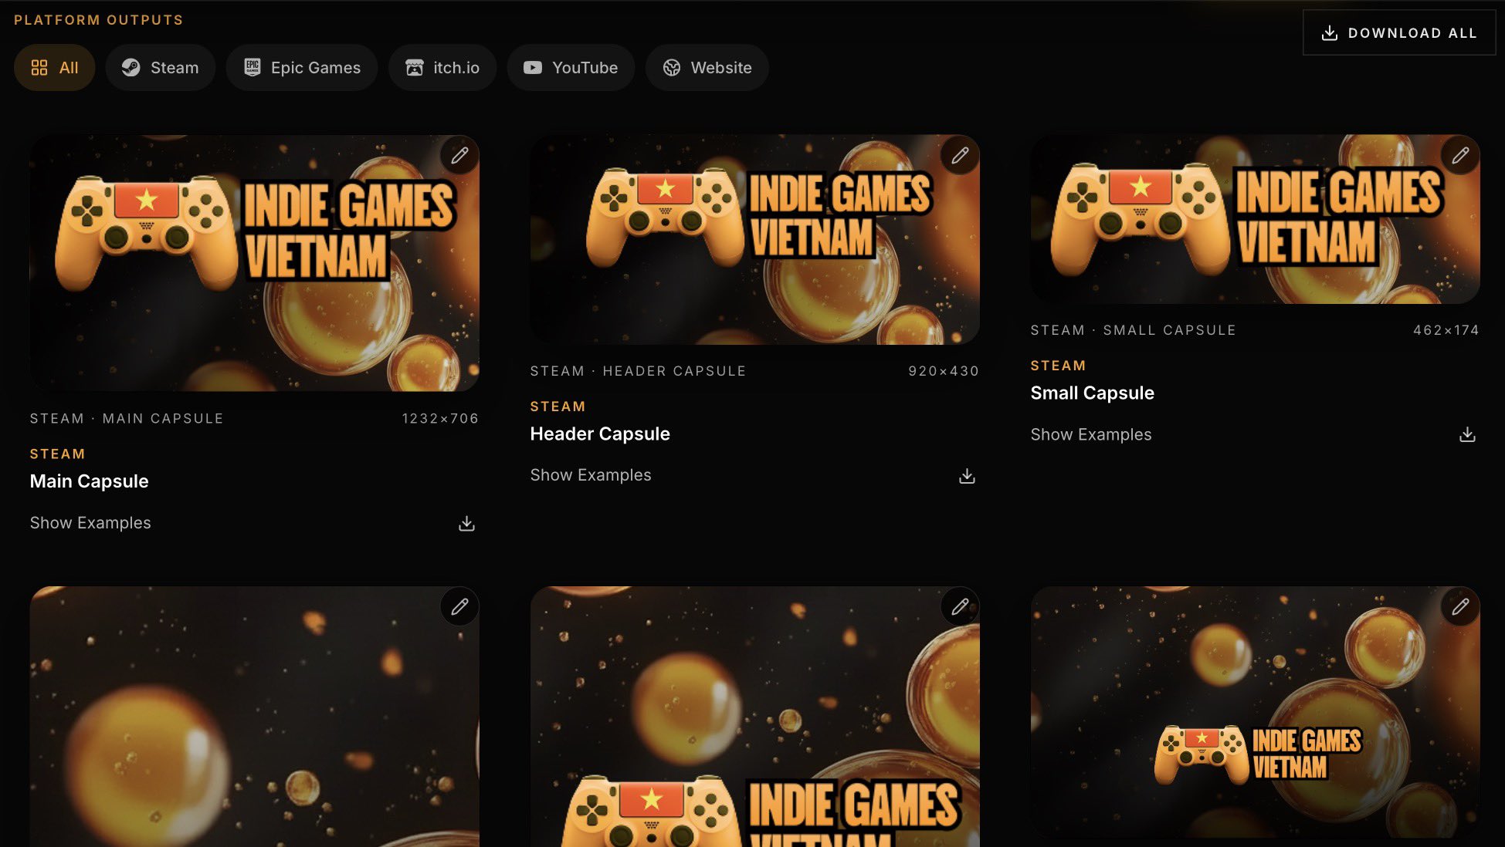1505x847 pixels.
Task: Open the Main Capsule preview thumbnail
Action: coord(254,263)
